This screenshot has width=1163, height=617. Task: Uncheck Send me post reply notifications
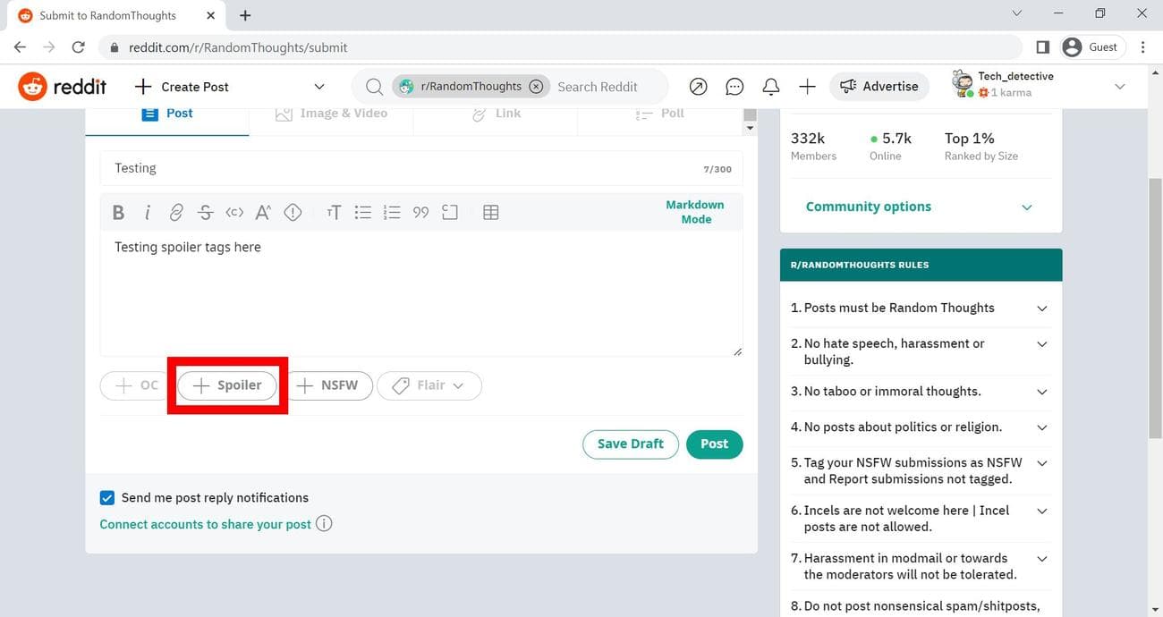107,498
